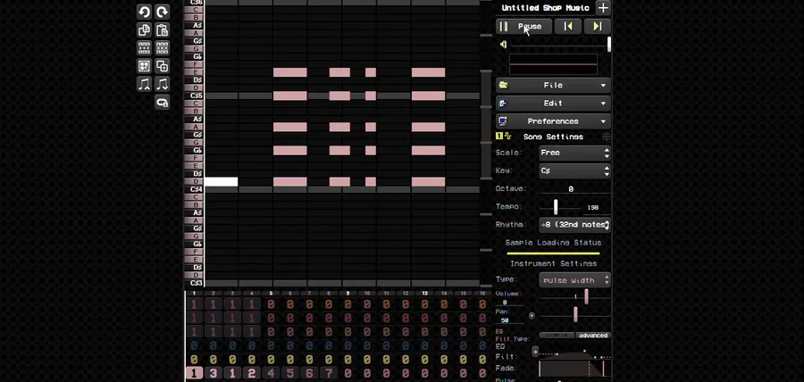804x382 pixels.
Task: Edit the tempo value 198
Action: [x=593, y=207]
